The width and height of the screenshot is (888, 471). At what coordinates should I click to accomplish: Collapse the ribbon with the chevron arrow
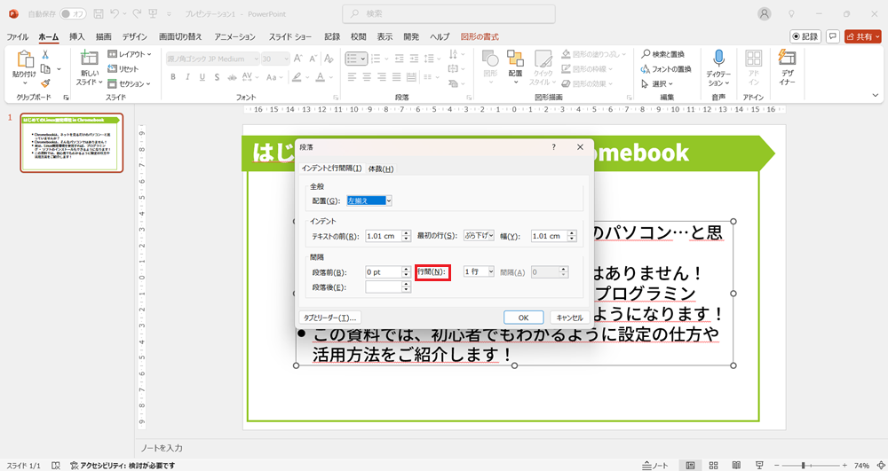[x=876, y=96]
